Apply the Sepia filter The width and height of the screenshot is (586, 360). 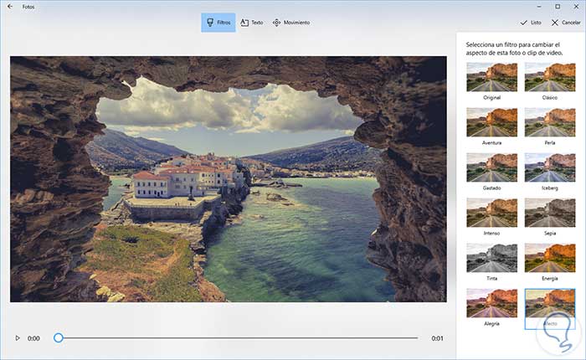pos(550,213)
